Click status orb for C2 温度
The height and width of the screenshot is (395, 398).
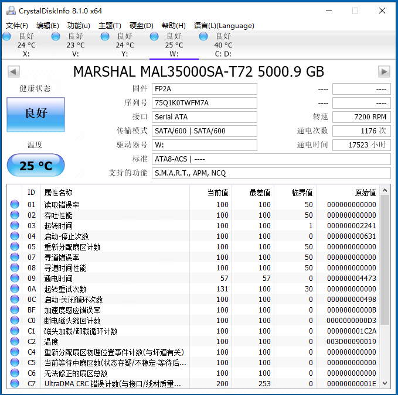pos(15,341)
